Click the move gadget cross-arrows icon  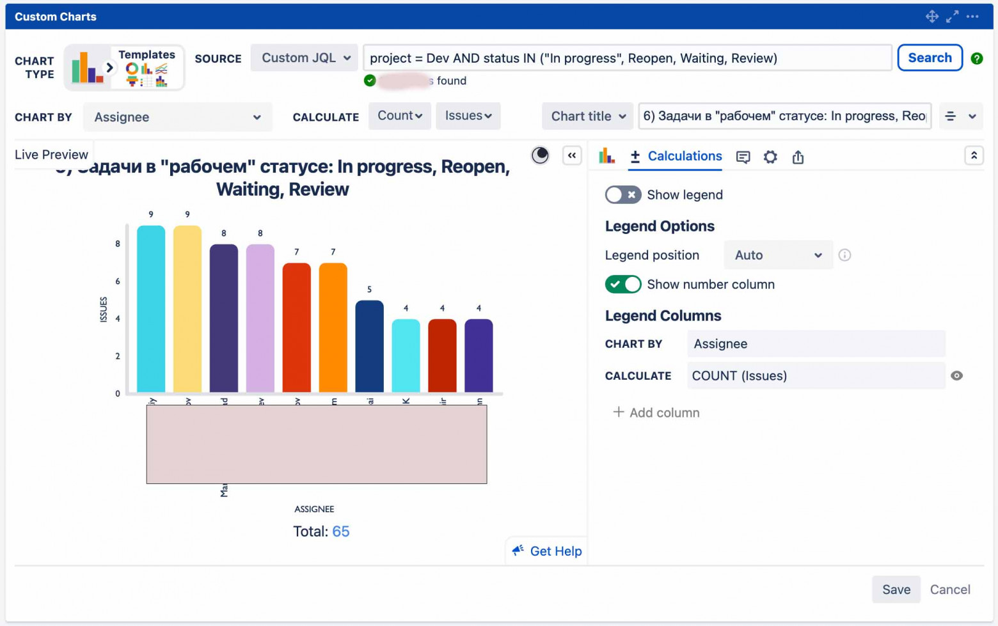click(x=931, y=17)
